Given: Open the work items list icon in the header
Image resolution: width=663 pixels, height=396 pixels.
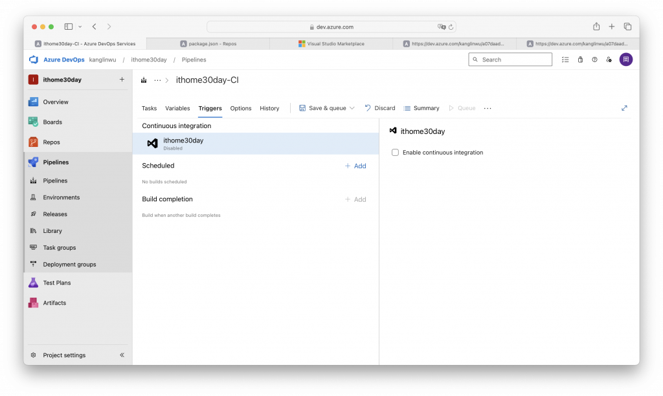Looking at the screenshot, I should click(565, 60).
